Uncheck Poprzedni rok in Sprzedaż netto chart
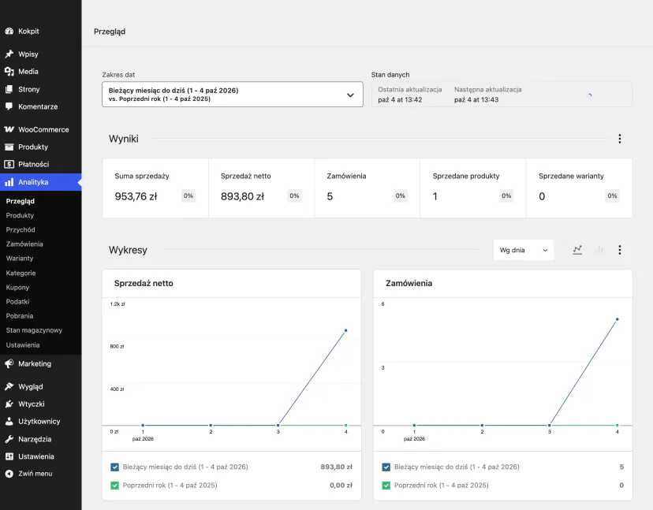 pos(115,486)
